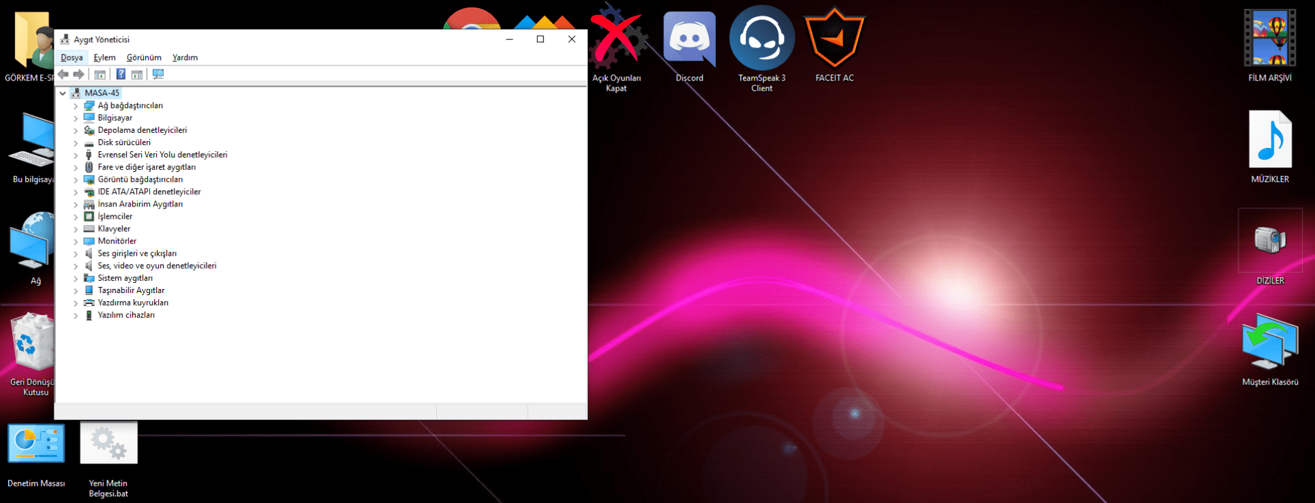Open Geri Dönüşüm Kutusu recycle bin
Image resolution: width=1315 pixels, height=503 pixels.
coord(32,353)
